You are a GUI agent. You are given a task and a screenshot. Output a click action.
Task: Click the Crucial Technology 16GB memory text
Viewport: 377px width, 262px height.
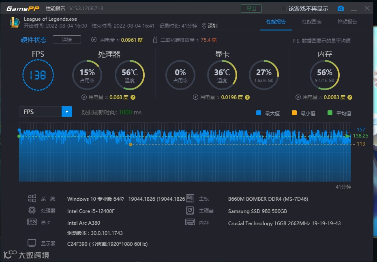(x=285, y=223)
